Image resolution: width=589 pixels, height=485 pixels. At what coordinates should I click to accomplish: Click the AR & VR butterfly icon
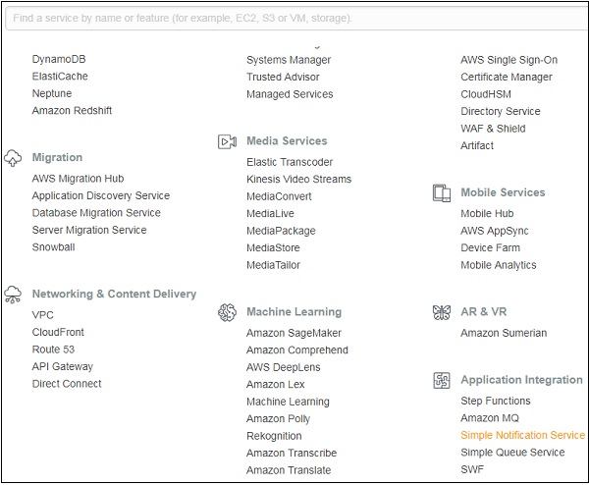[x=442, y=312]
